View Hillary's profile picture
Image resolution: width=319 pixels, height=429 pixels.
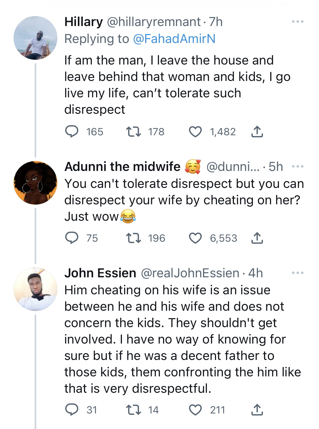(x=35, y=38)
